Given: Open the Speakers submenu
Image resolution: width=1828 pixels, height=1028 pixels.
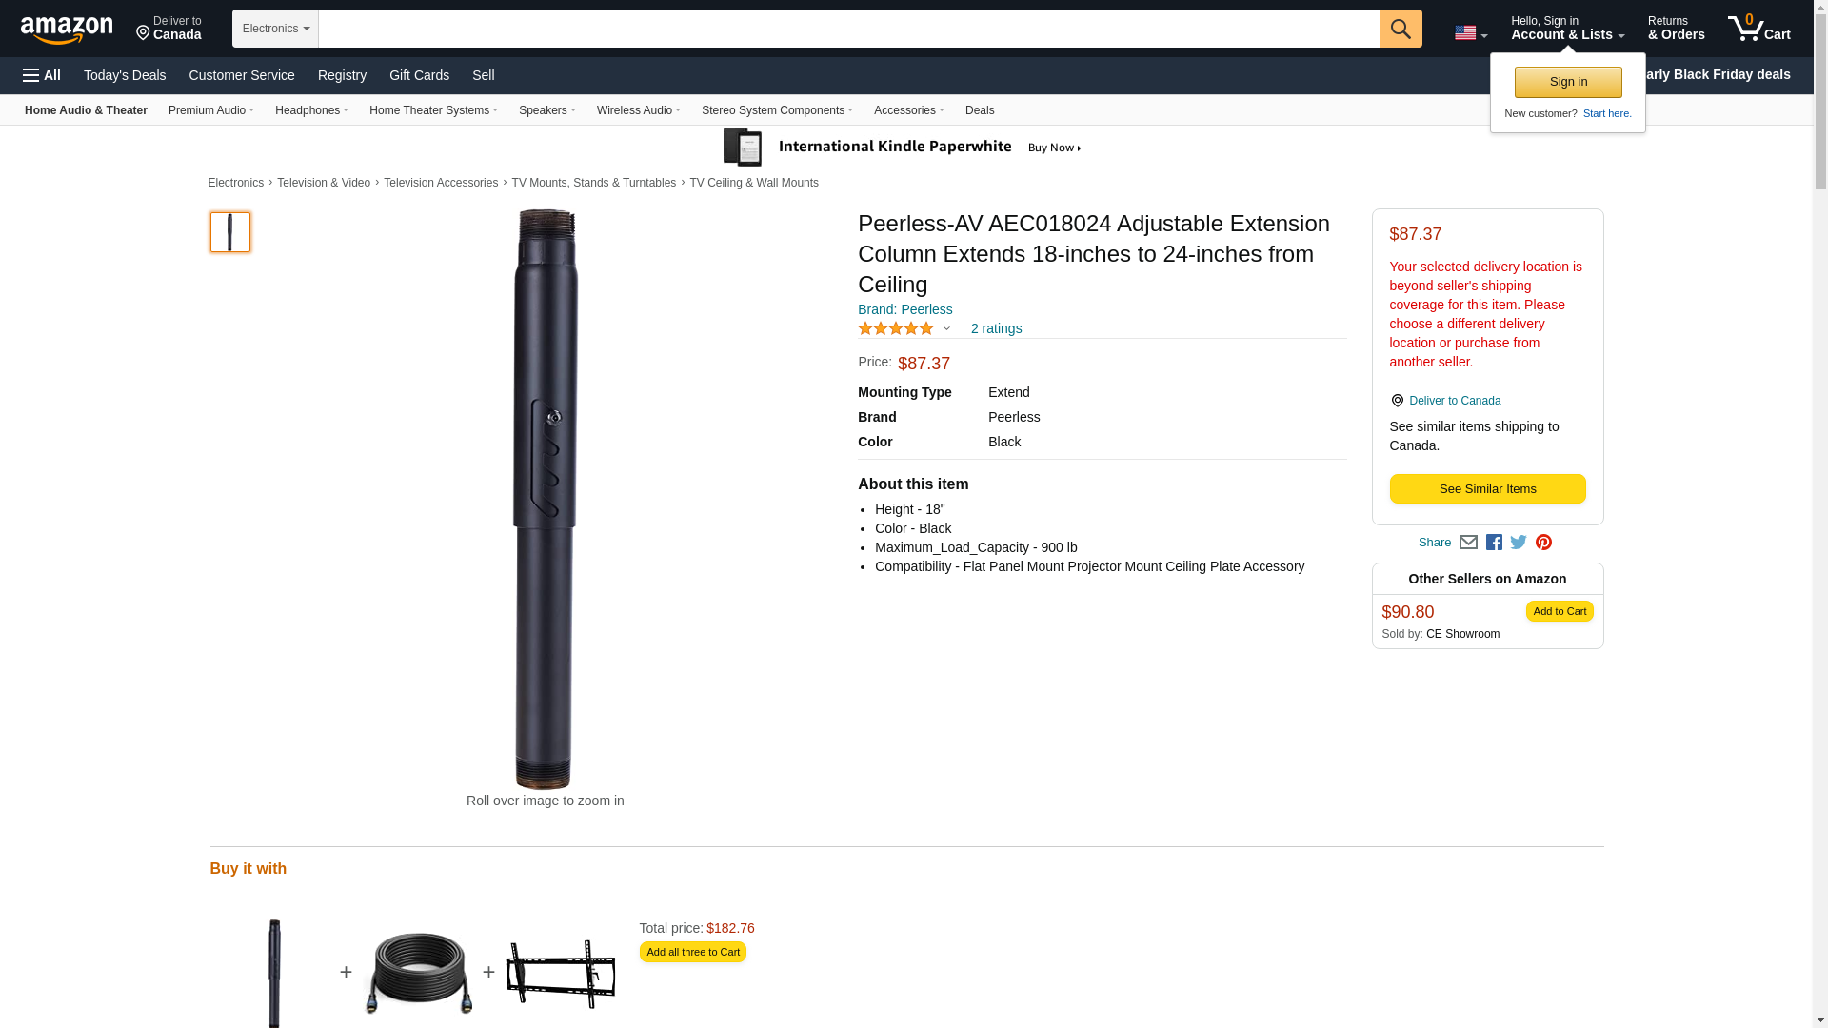Looking at the screenshot, I should click(x=546, y=110).
